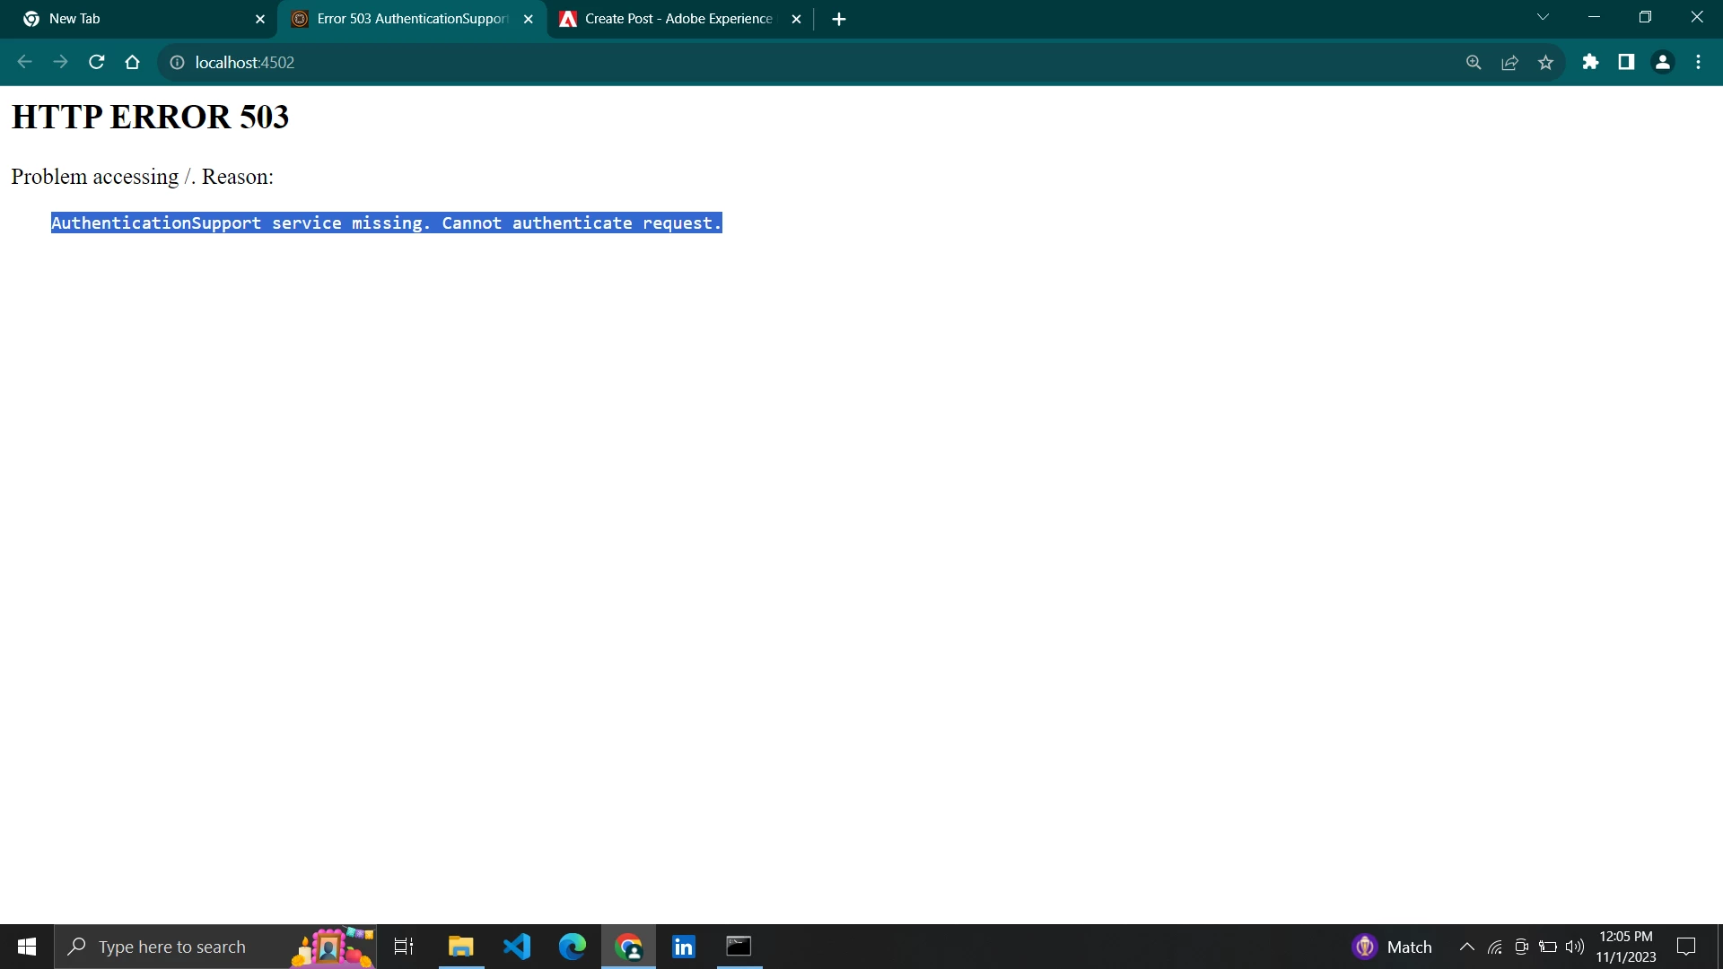The image size is (1723, 969).
Task: Close the Error 503 tab
Action: pyautogui.click(x=529, y=19)
